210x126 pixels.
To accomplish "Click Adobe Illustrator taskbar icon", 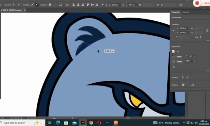I will click(83, 123).
